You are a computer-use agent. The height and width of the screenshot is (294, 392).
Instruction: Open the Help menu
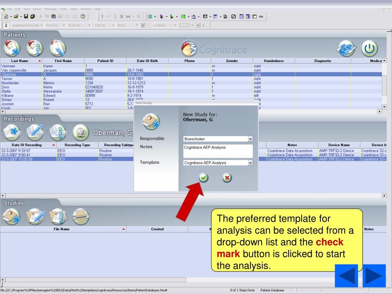point(98,9)
